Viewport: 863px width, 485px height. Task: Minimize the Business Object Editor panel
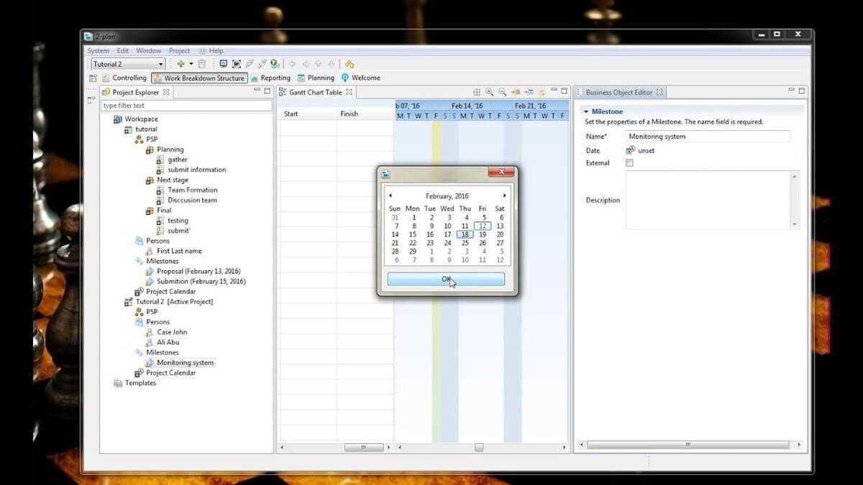pyautogui.click(x=790, y=91)
